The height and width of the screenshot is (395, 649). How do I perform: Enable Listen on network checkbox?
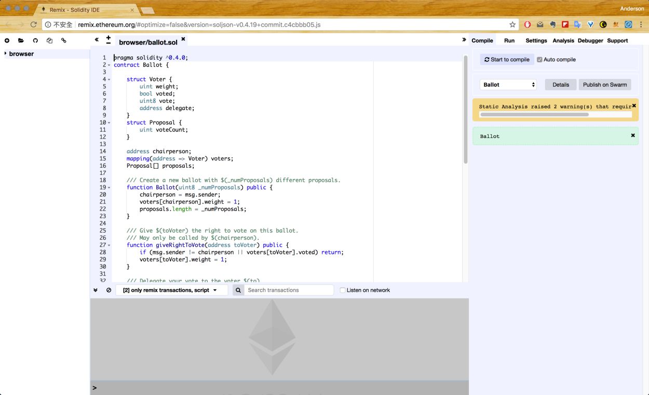(343, 290)
